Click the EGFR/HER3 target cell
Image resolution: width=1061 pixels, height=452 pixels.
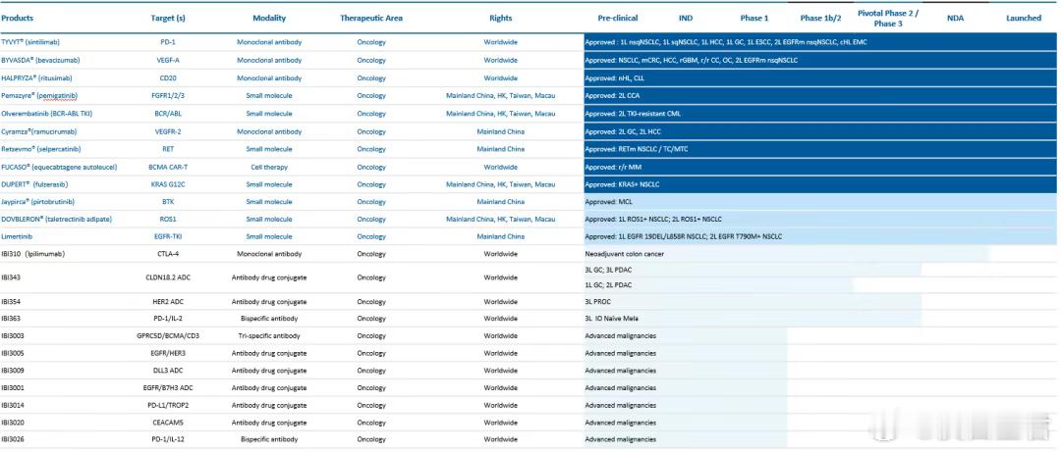click(168, 353)
